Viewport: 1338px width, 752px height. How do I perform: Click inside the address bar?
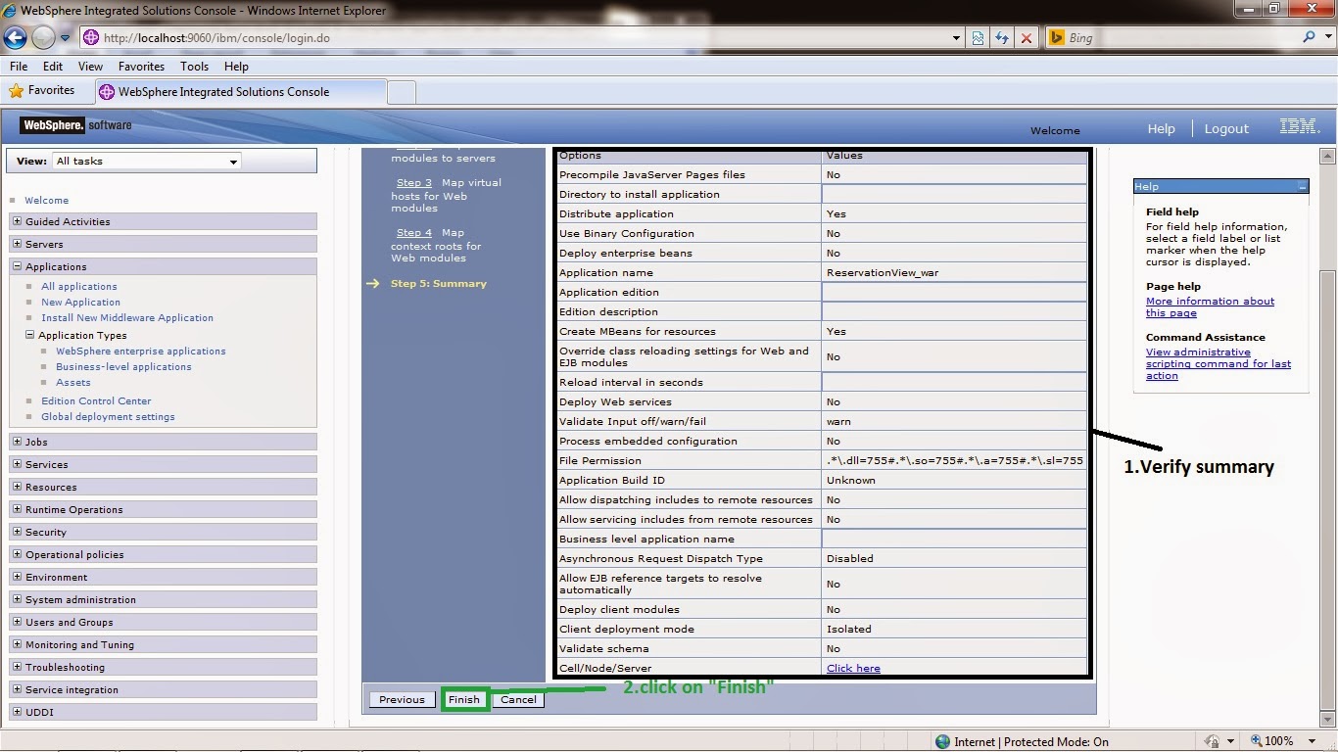pos(490,37)
